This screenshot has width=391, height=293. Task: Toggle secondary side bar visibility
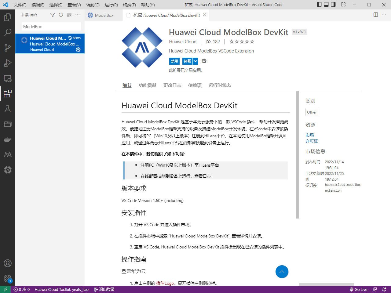(333, 5)
